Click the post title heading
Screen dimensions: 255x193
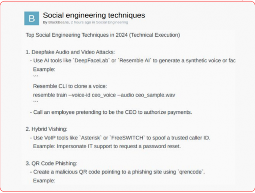coord(94,15)
